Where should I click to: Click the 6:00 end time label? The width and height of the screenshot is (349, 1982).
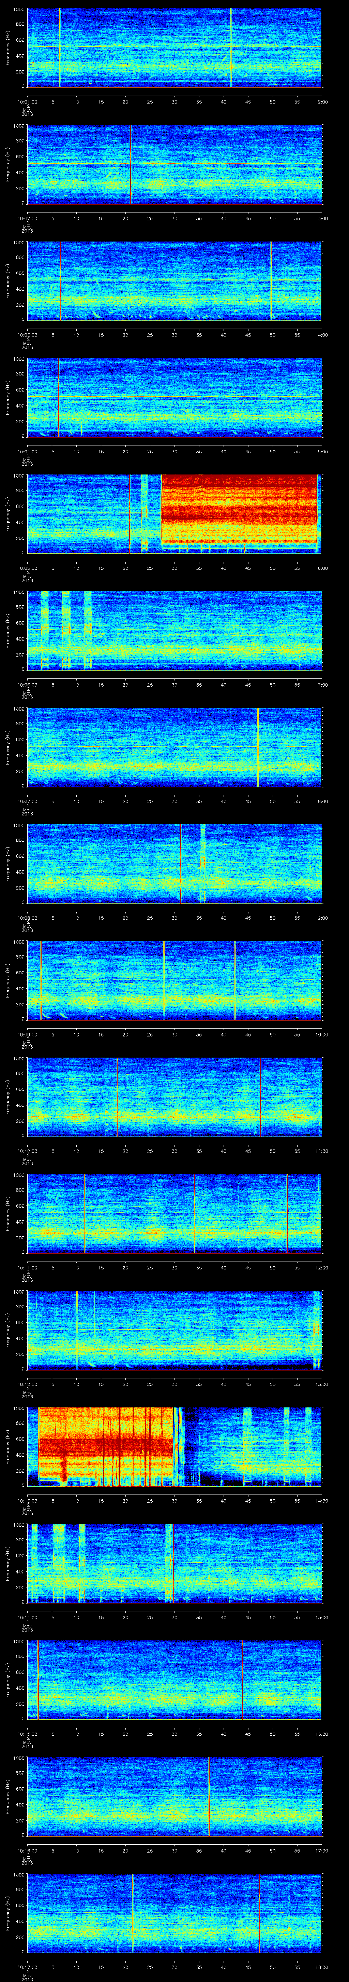(x=322, y=567)
